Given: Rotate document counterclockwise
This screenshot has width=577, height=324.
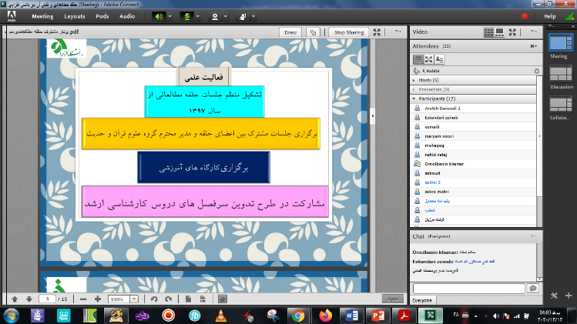Looking at the screenshot, I should 154,299.
